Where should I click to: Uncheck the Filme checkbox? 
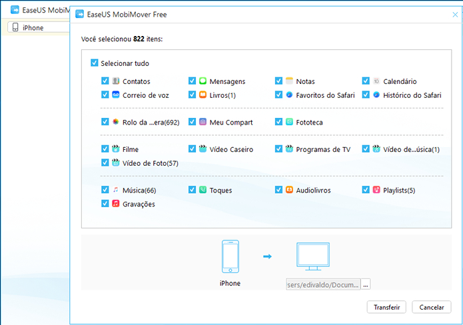point(105,149)
